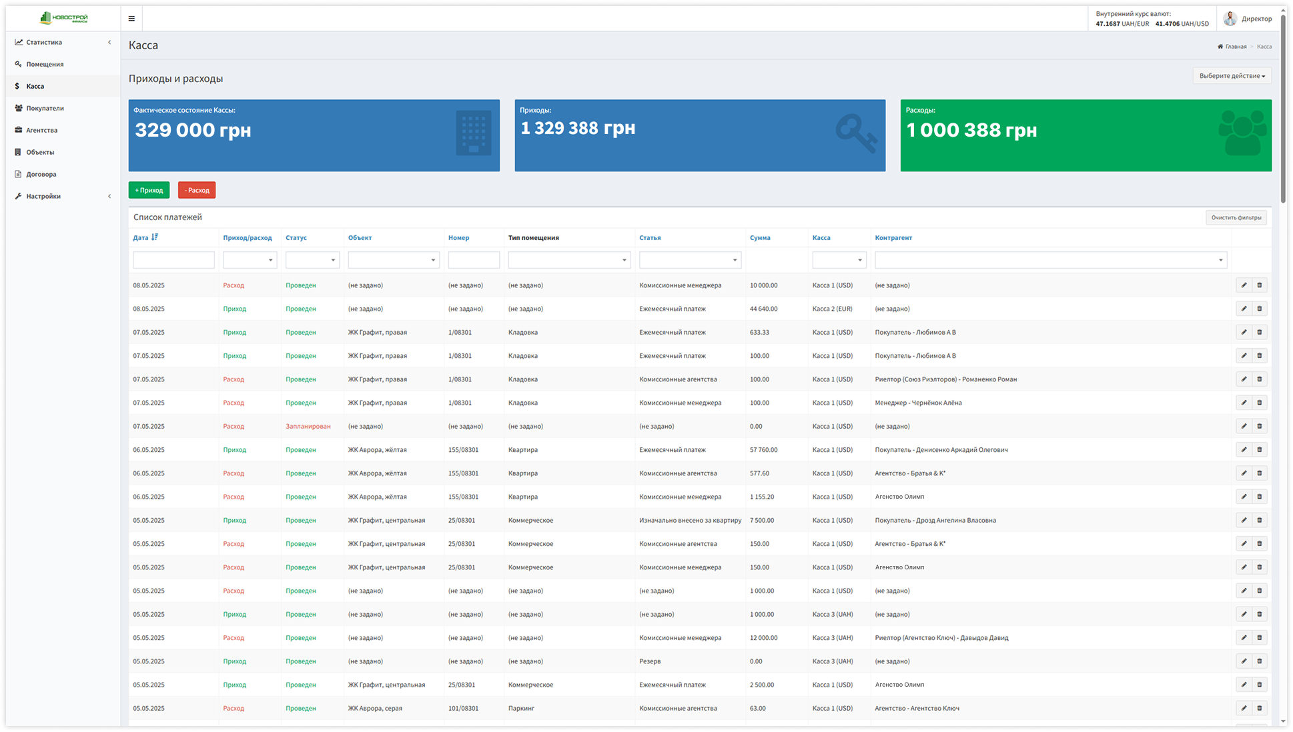Edit the first payment using the pencil icon
This screenshot has width=1293, height=732.
pos(1244,285)
